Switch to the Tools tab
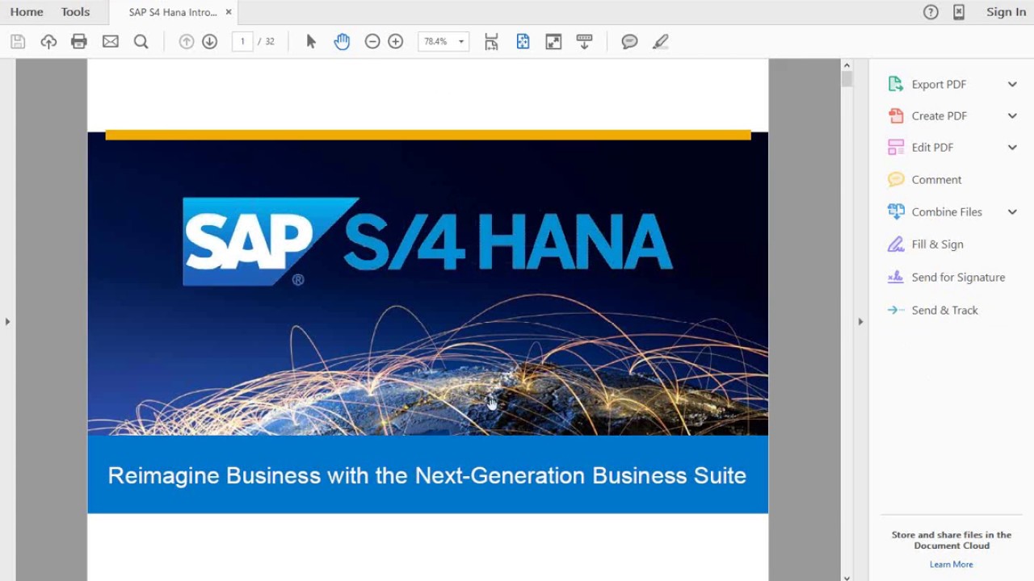Screen dimensions: 1034x581 tap(75, 12)
